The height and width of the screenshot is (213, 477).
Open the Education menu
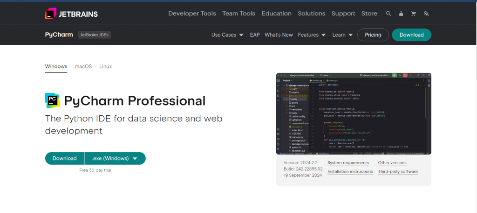click(276, 13)
